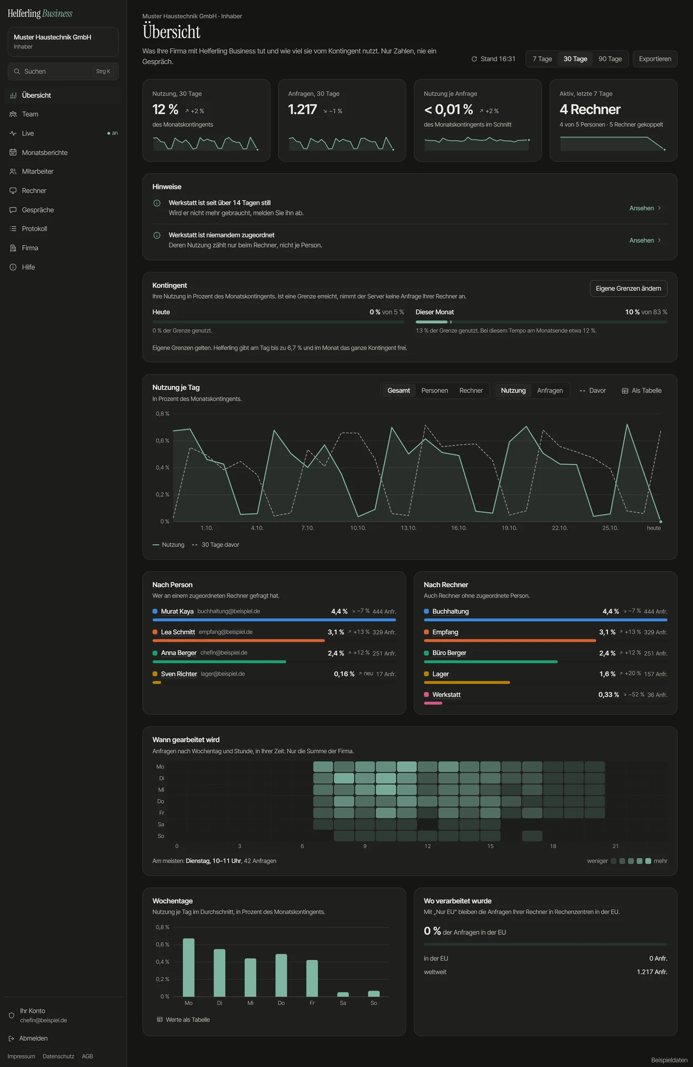Screen dimensions: 693x1067
Task: Click the Firma building icon
Action: coord(13,248)
